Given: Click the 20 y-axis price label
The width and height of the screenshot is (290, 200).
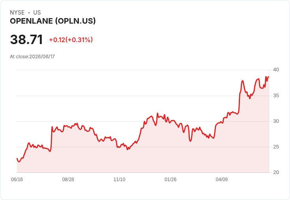Looking at the screenshot, I should (x=276, y=172).
